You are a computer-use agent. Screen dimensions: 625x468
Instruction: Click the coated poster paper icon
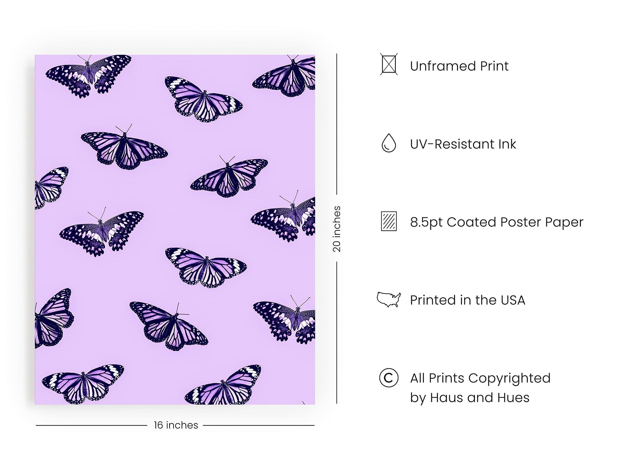389,221
